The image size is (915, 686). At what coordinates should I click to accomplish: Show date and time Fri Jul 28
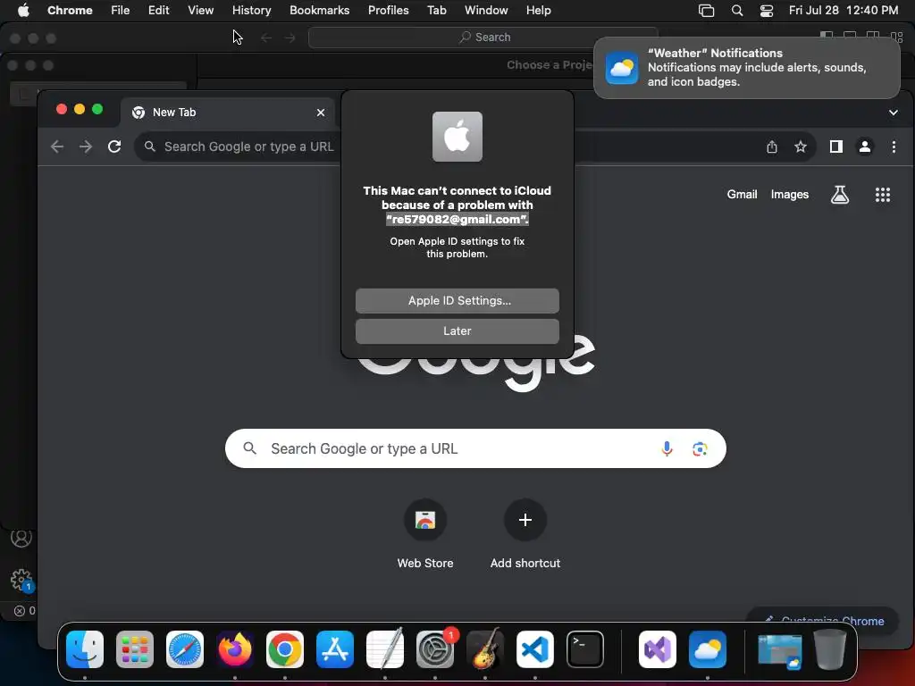tap(844, 11)
